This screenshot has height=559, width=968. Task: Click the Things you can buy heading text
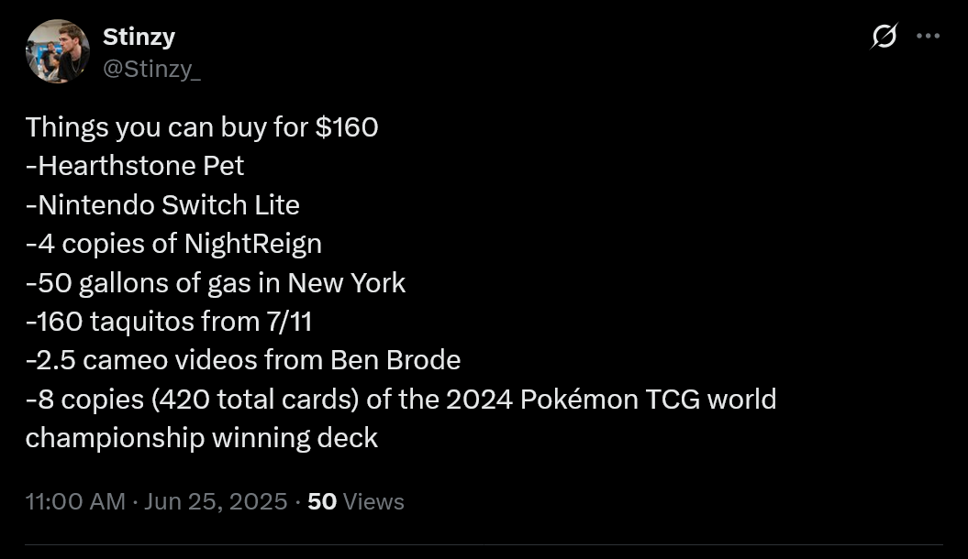(x=202, y=127)
